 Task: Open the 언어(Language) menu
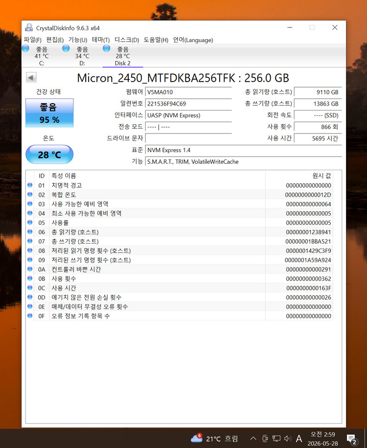pyautogui.click(x=193, y=40)
